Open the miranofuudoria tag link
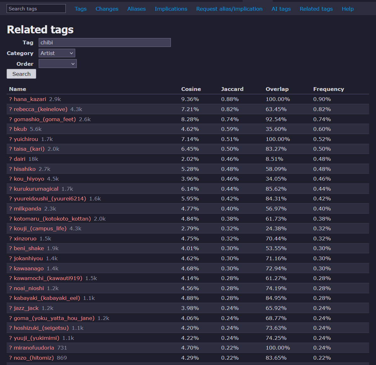The width and height of the screenshot is (376, 365). [x=34, y=348]
